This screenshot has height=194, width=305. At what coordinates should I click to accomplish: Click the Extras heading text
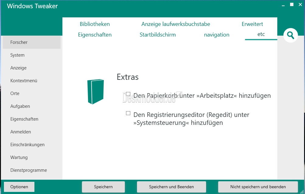point(128,77)
